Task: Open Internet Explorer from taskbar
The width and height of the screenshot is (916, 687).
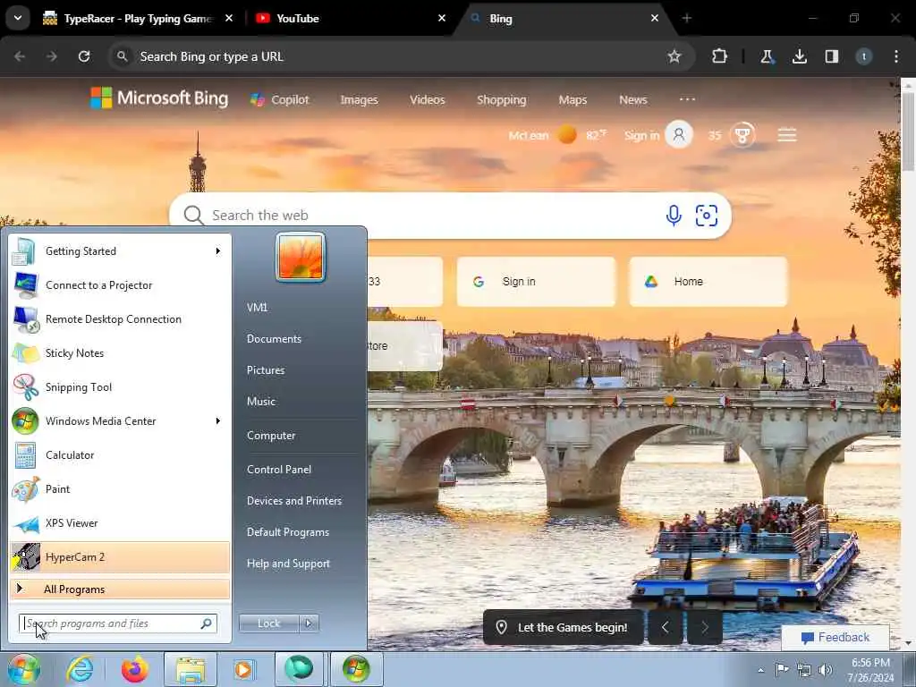Action: pos(80,669)
